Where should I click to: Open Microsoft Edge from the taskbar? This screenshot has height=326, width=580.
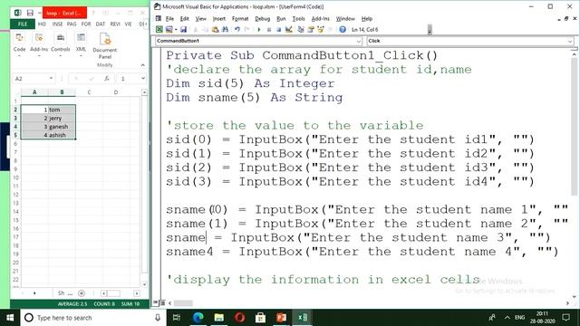[x=198, y=318]
